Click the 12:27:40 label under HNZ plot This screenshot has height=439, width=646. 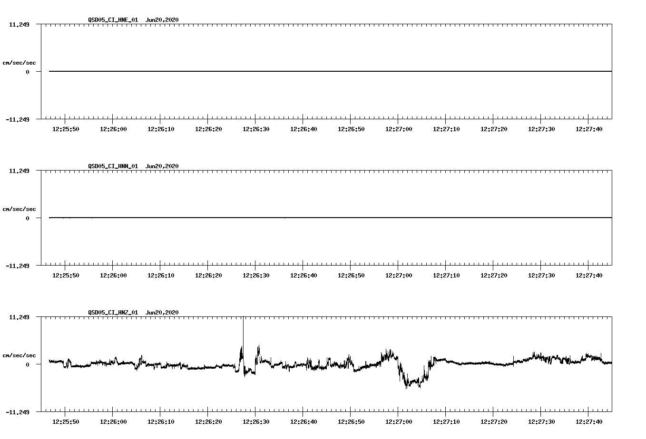click(589, 422)
